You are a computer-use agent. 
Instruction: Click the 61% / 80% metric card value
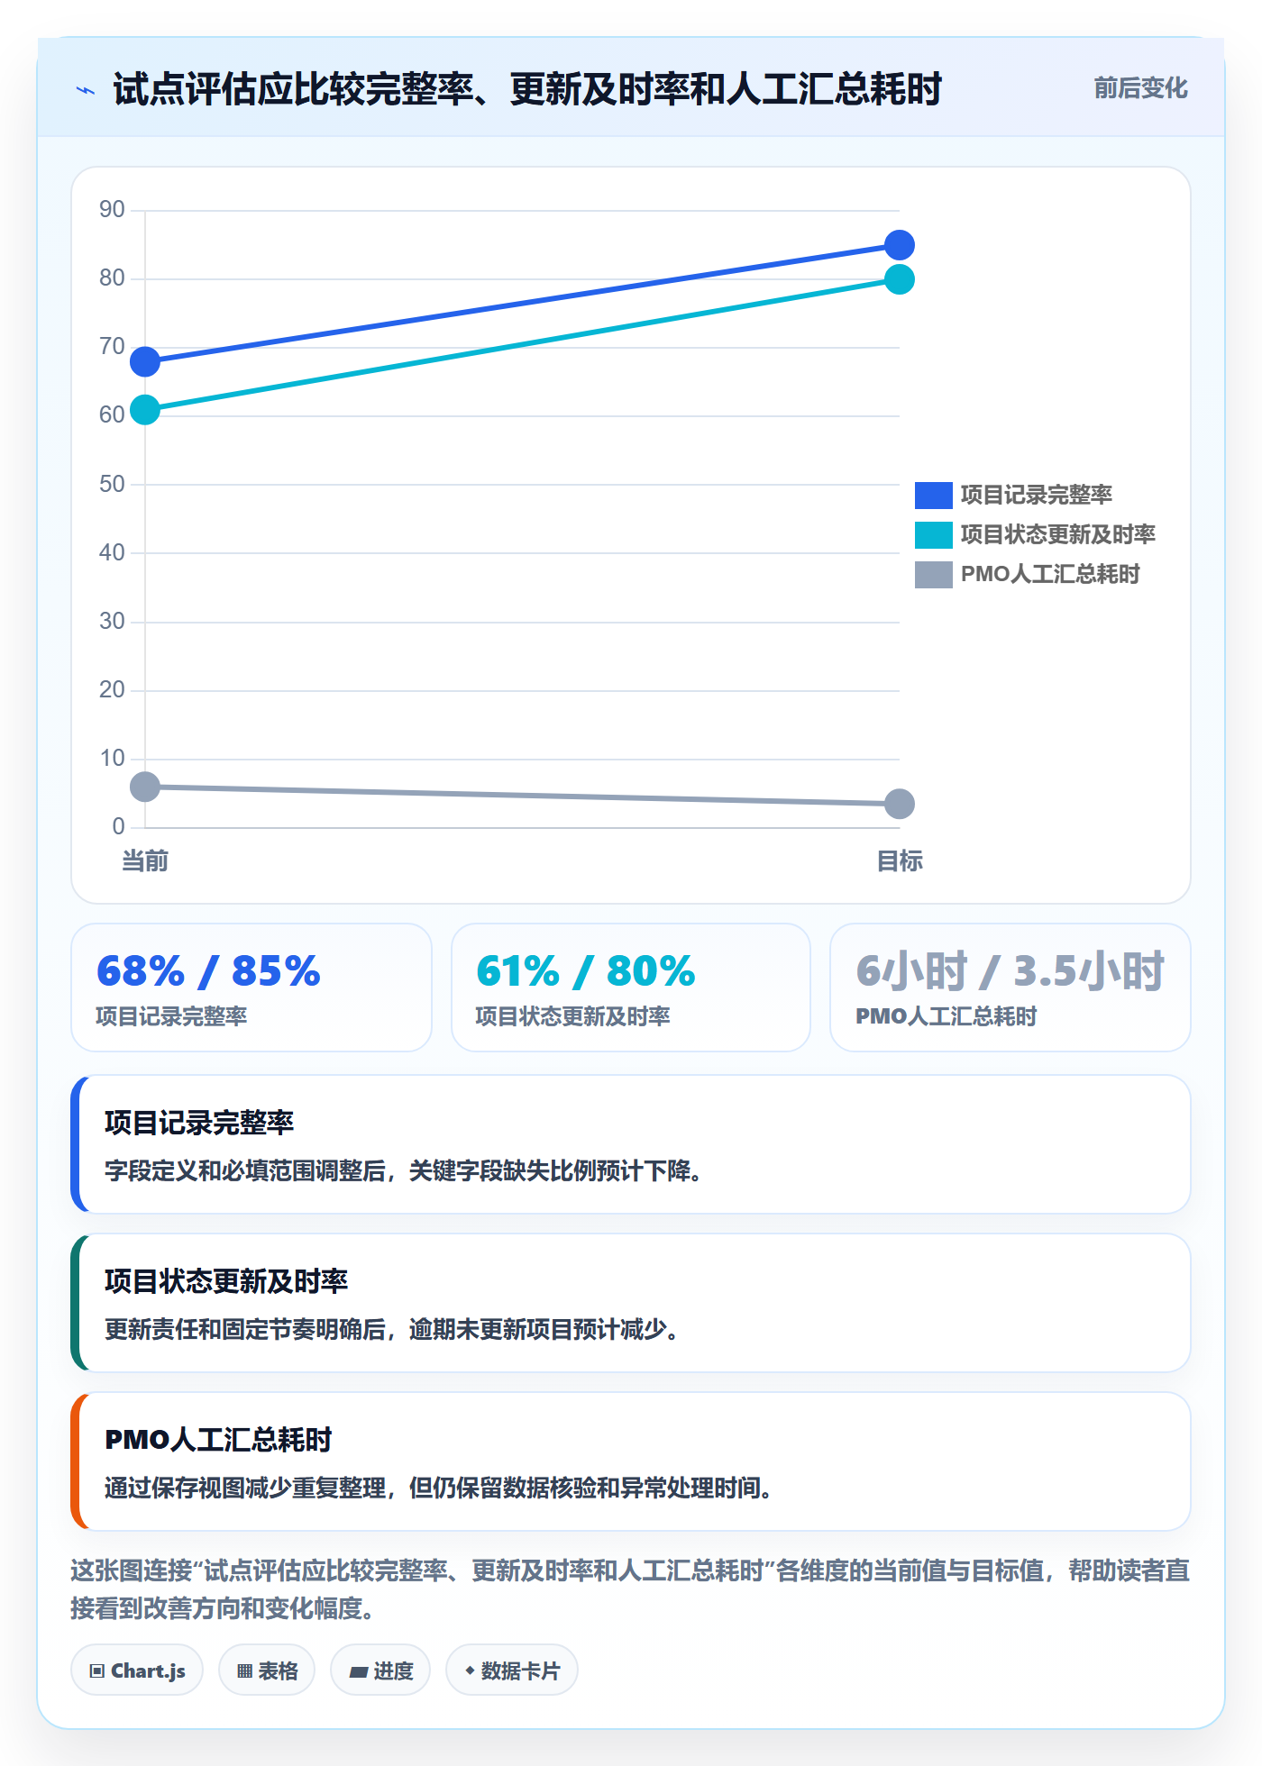tap(586, 971)
